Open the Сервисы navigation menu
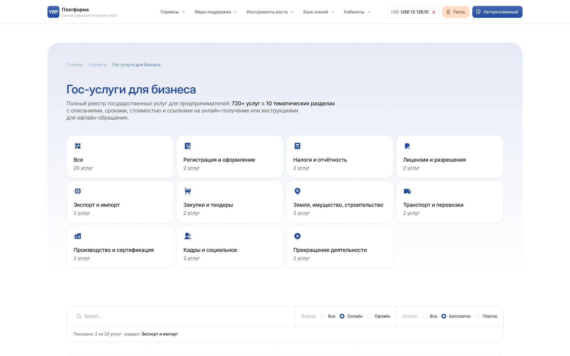570x356 pixels. 173,12
